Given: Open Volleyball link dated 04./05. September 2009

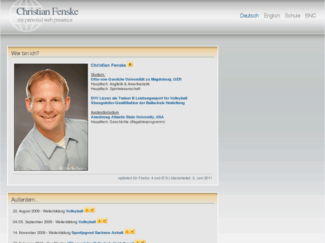Looking at the screenshot, I should [x=87, y=222].
